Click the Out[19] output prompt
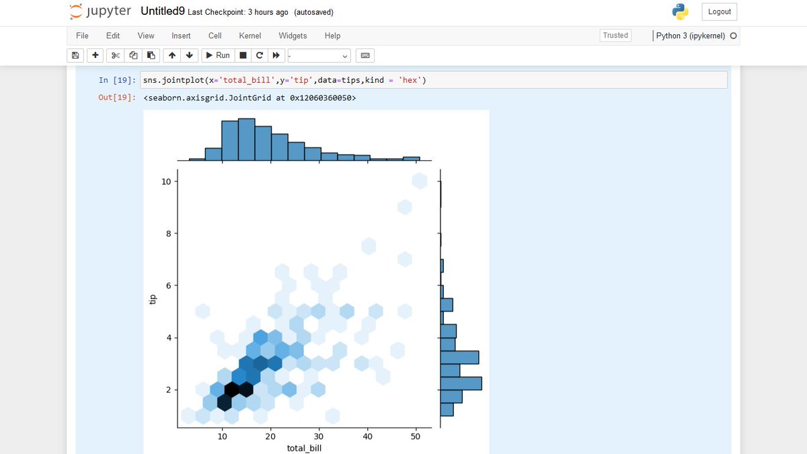807x454 pixels. (117, 98)
